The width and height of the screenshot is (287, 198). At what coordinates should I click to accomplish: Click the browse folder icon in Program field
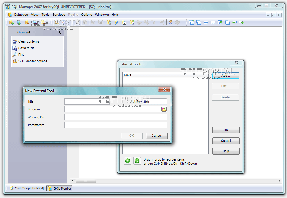(164, 109)
